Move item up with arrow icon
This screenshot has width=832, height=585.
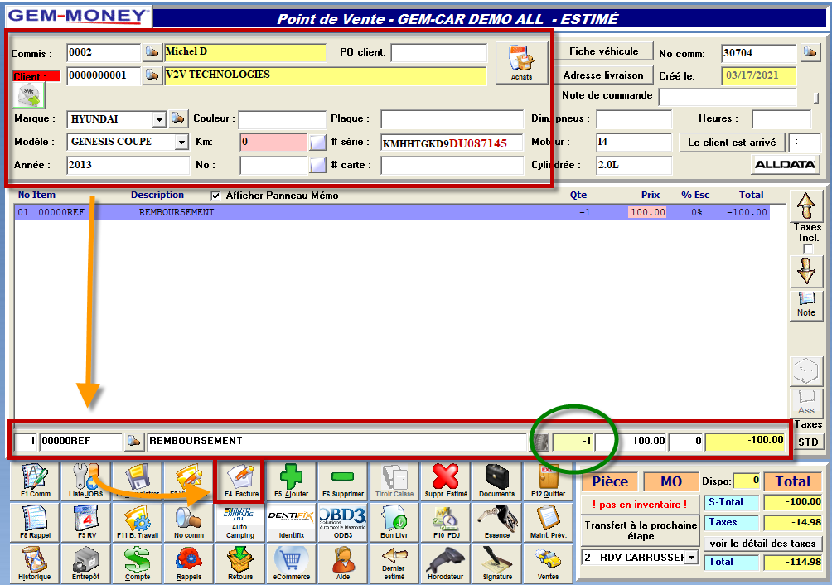pos(806,205)
